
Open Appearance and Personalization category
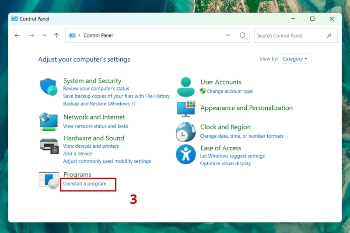coord(246,108)
